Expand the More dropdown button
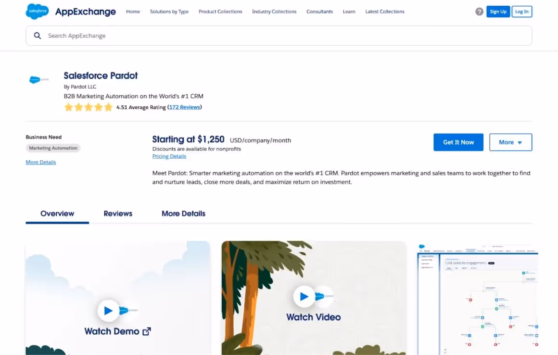558x355 pixels. click(x=510, y=142)
